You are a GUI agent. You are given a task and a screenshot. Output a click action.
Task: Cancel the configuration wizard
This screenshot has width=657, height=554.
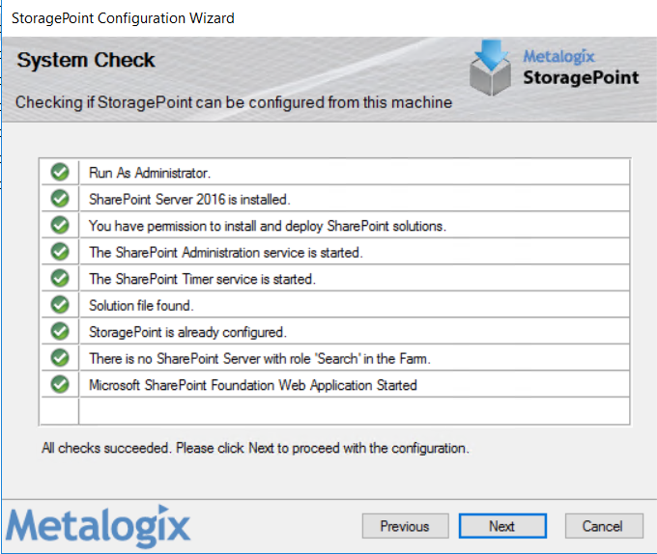602,526
